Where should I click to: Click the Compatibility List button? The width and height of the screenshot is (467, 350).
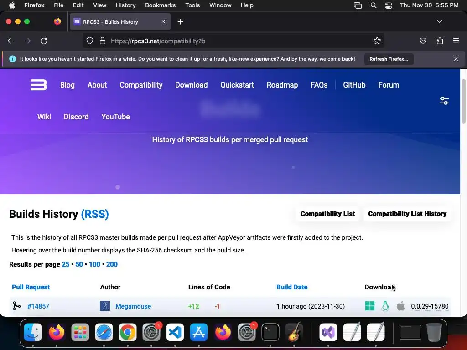(x=327, y=214)
